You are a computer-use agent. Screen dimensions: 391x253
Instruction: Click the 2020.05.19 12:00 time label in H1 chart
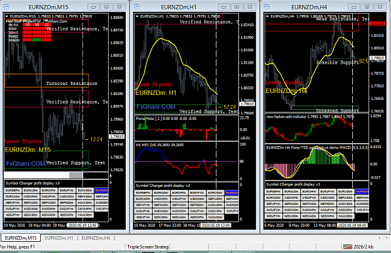216,226
